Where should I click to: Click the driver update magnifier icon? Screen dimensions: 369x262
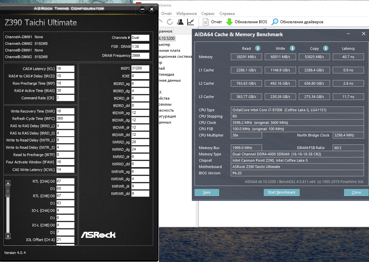tap(275, 22)
